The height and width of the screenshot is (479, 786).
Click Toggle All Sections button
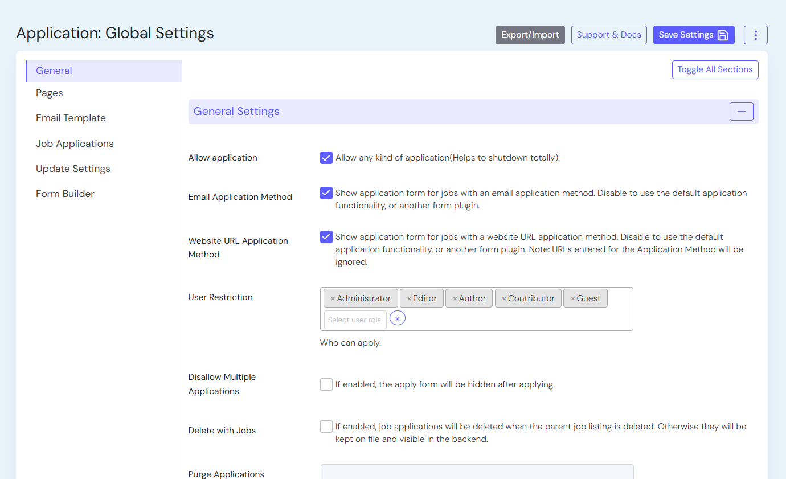click(715, 69)
